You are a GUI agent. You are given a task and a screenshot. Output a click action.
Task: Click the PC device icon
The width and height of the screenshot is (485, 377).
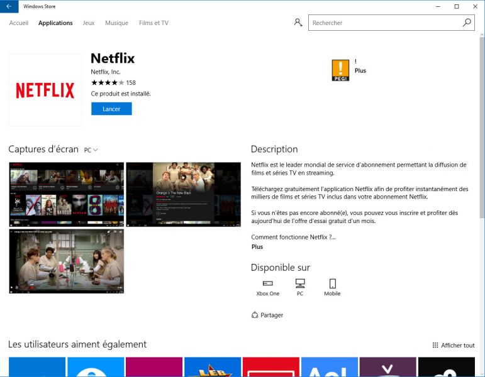click(300, 283)
